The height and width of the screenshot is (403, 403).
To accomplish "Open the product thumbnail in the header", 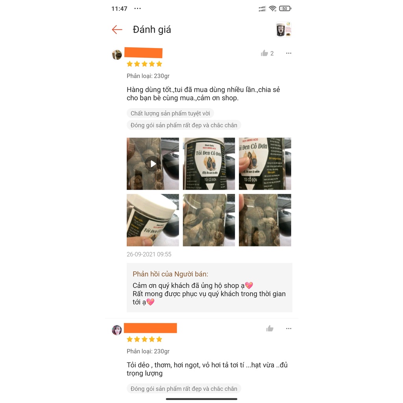I will point(283,30).
